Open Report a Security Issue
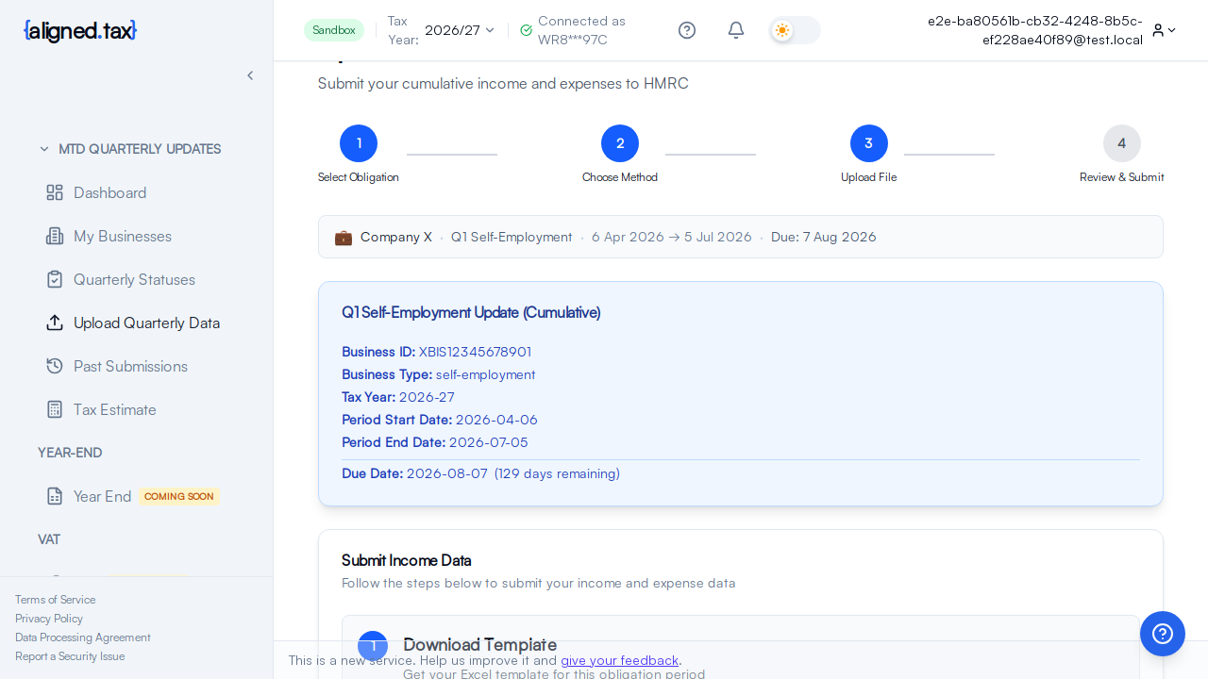Viewport: 1208px width, 679px height. (69, 655)
